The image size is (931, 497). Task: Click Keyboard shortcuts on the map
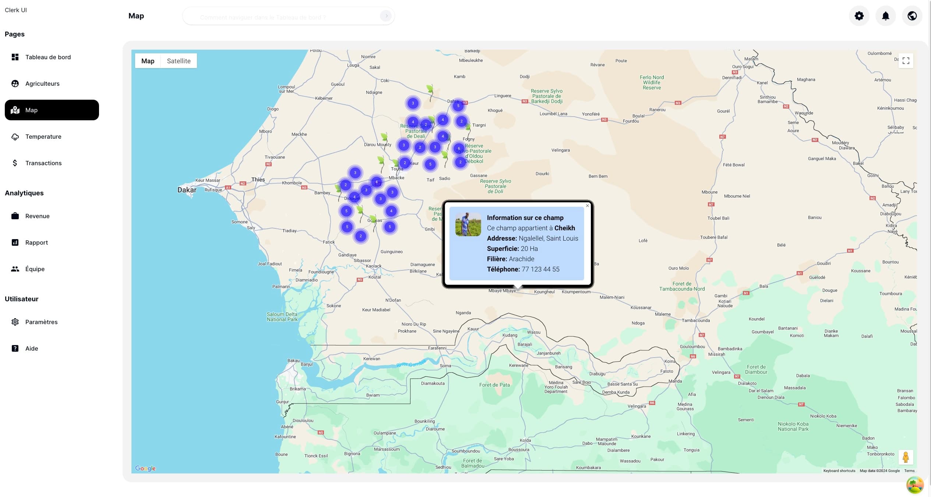pos(839,471)
